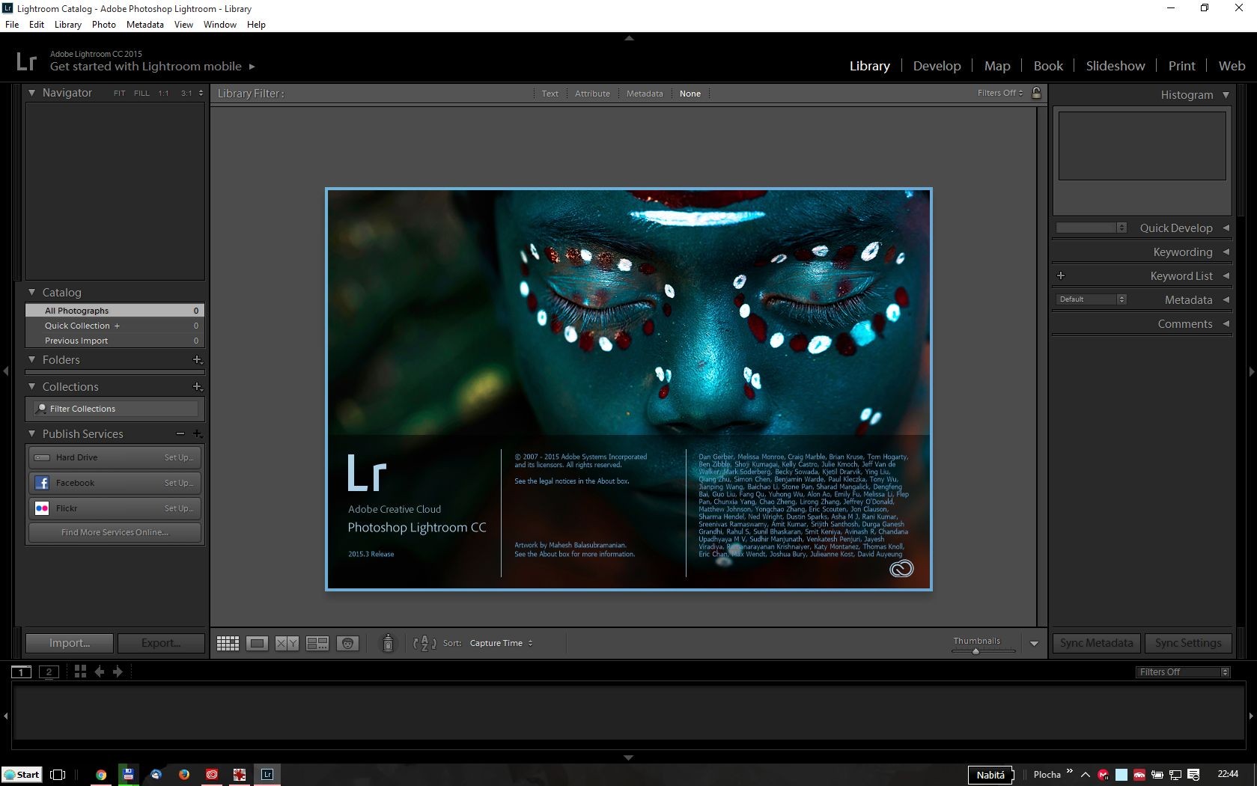Click the Flickr publish service icon
1257x786 pixels.
pos(42,508)
